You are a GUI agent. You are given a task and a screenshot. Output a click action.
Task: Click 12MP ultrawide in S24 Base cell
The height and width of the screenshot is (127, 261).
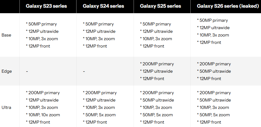(101, 31)
